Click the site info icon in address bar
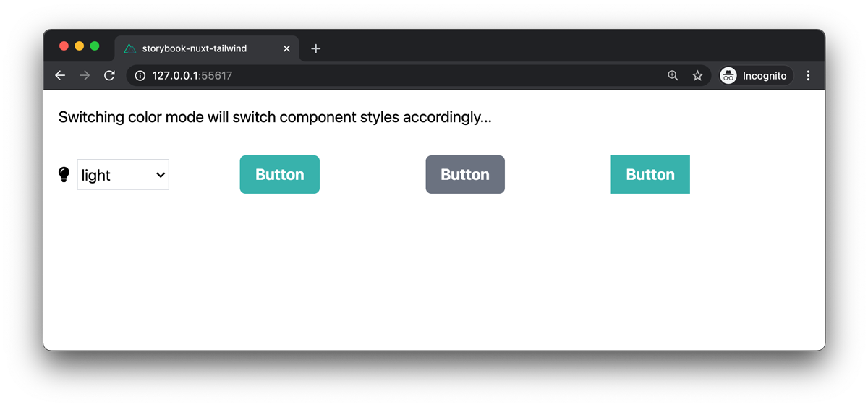 (x=140, y=75)
